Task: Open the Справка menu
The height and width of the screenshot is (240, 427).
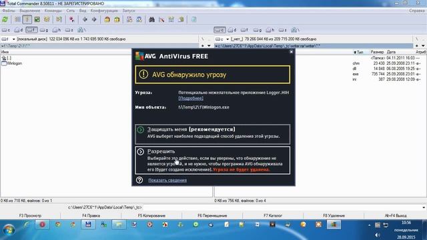Action: (416, 11)
